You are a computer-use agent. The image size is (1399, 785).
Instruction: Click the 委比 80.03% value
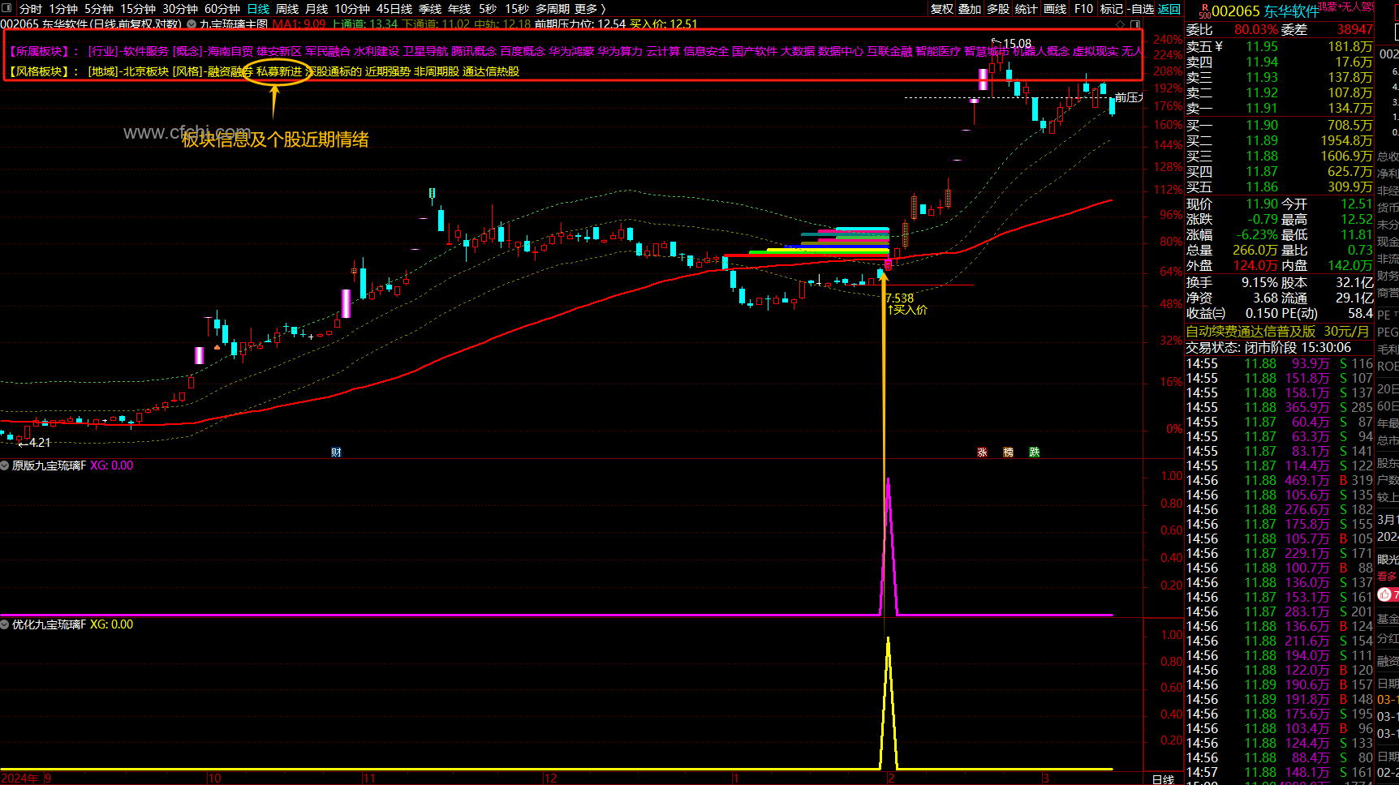[x=1256, y=30]
